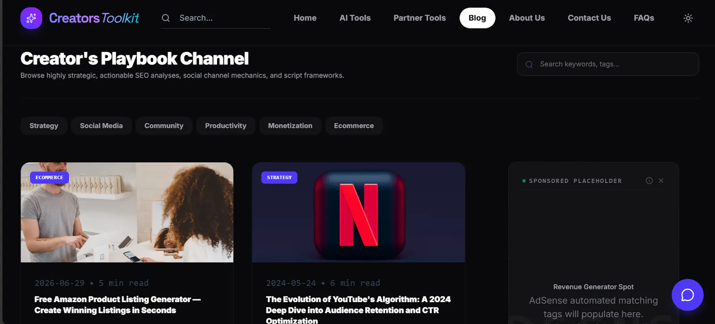The width and height of the screenshot is (715, 324).
Task: Click the 2026-06-29 date text
Action: [x=59, y=283]
